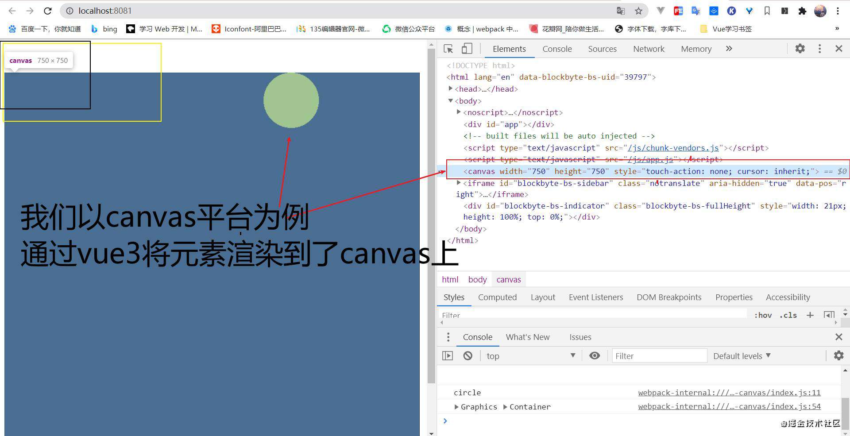Toggle computed styles sidebar icon
Viewport: 850px width, 436px height.
click(x=829, y=315)
